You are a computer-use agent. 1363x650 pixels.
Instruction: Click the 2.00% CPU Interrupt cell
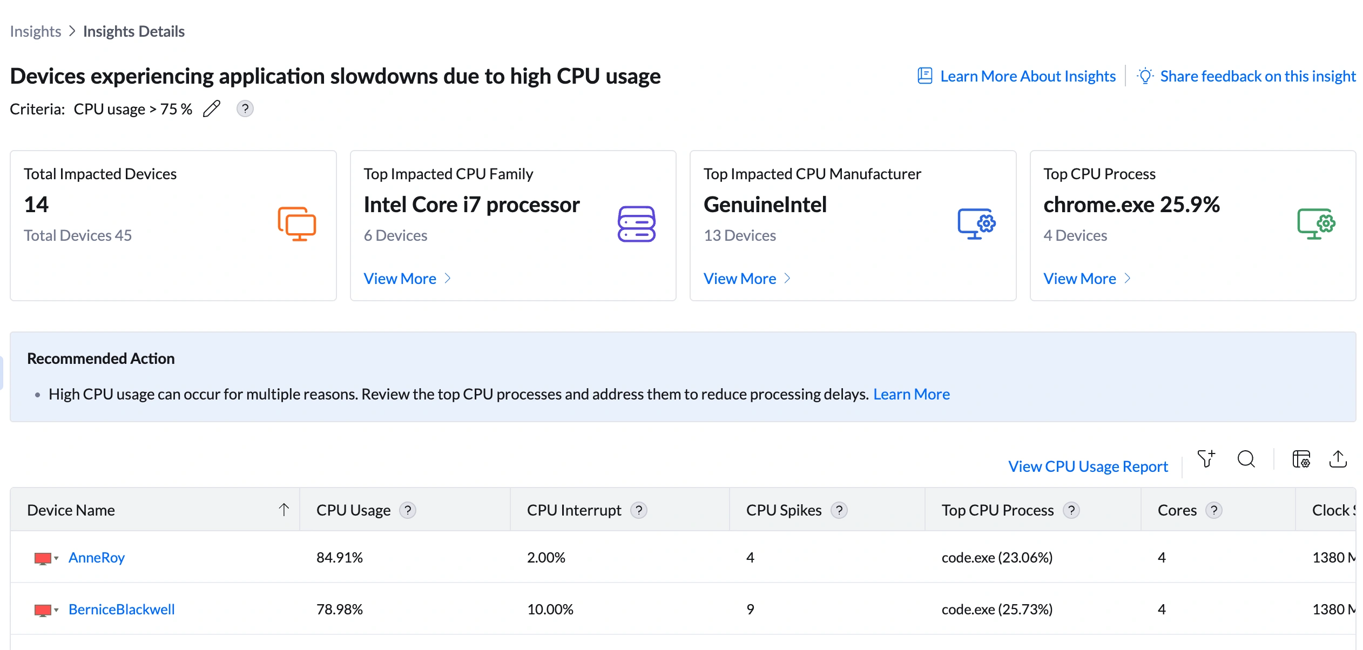(x=546, y=558)
